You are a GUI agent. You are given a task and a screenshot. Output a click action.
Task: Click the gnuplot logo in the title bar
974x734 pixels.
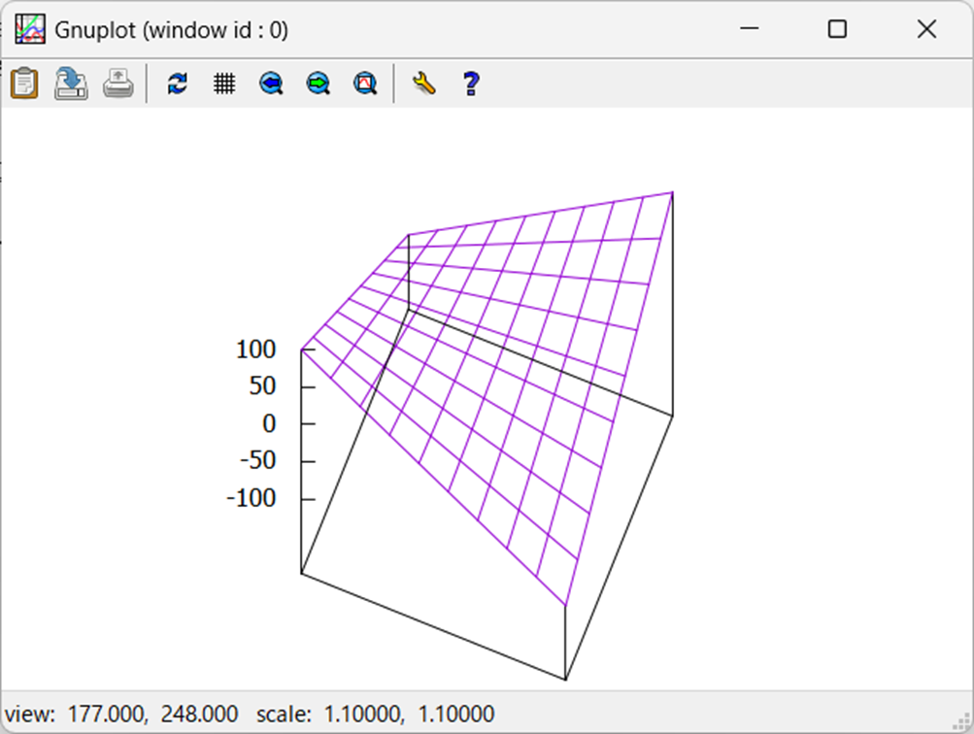click(29, 29)
